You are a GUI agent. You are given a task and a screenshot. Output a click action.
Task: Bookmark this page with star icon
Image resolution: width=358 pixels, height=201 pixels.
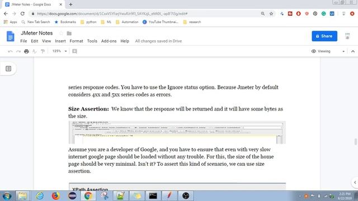pyautogui.click(x=271, y=13)
